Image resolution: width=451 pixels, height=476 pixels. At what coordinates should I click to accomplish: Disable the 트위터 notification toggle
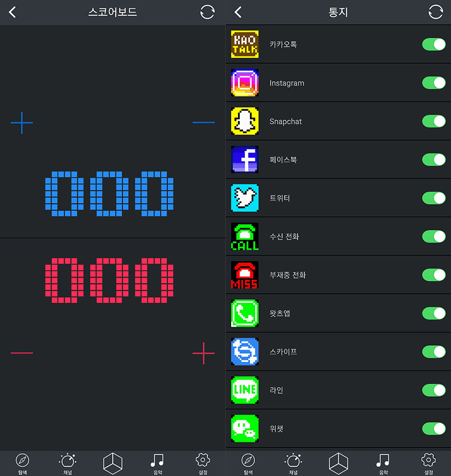click(434, 198)
